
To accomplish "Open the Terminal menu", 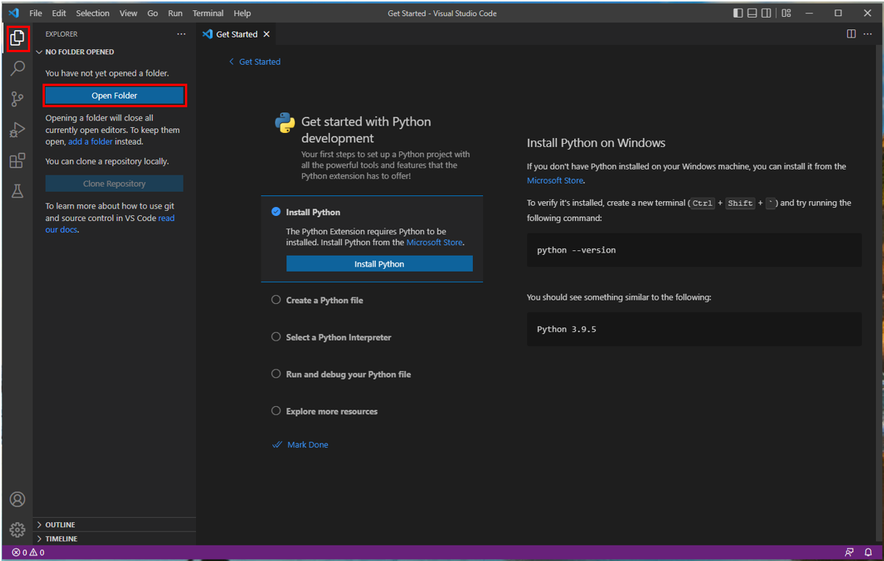I will tap(208, 12).
